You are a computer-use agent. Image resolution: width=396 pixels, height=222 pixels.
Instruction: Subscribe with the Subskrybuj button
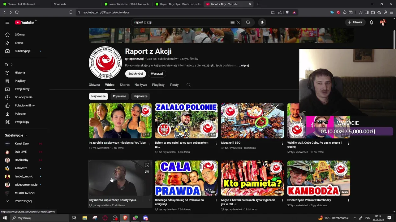pos(136,74)
